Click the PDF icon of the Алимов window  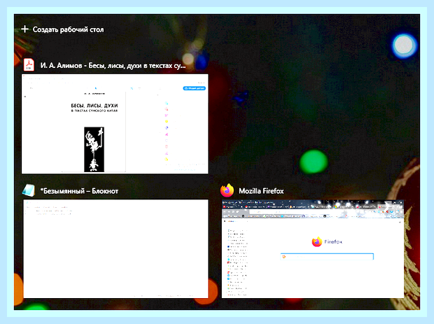coord(29,65)
